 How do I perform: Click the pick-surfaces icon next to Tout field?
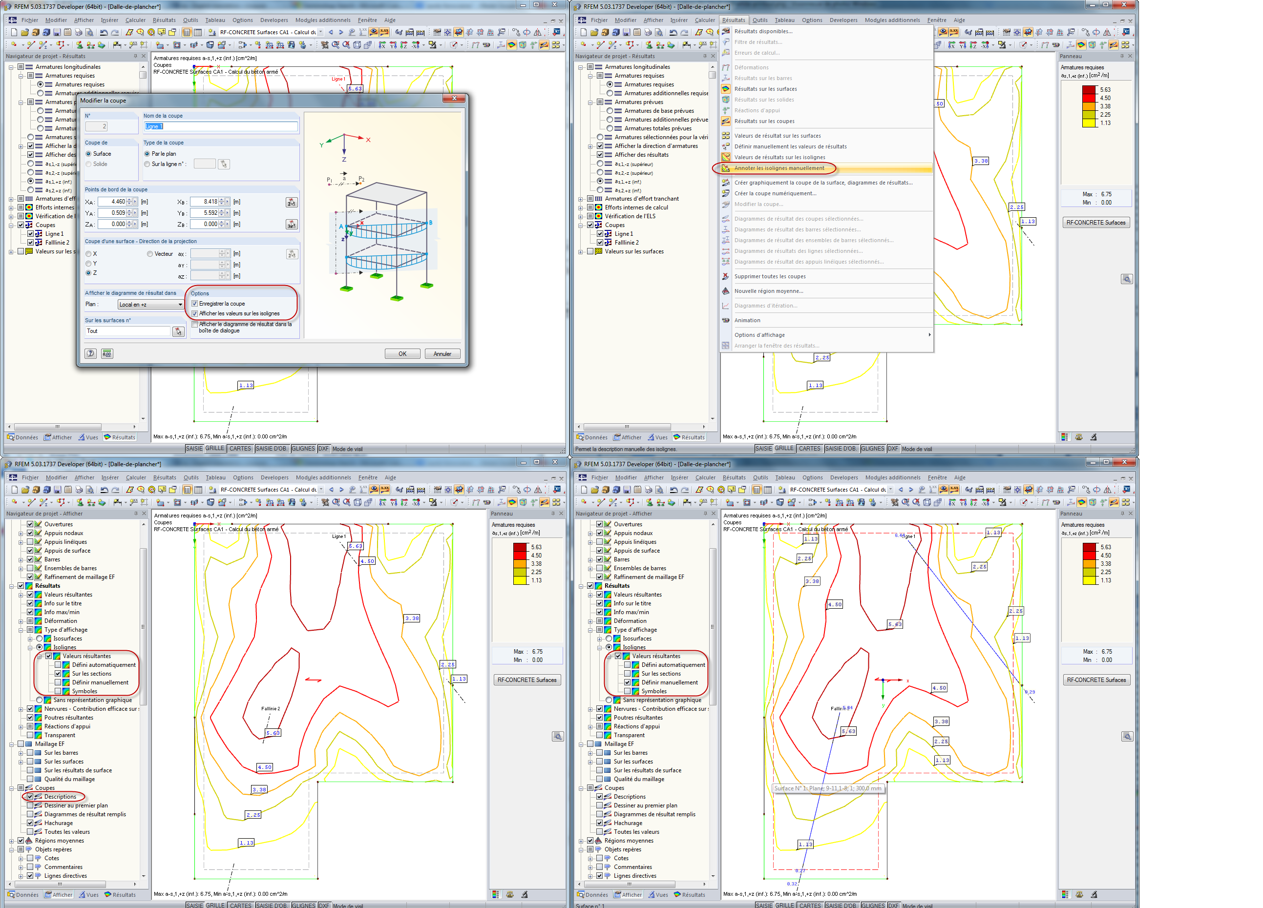pyautogui.click(x=178, y=332)
